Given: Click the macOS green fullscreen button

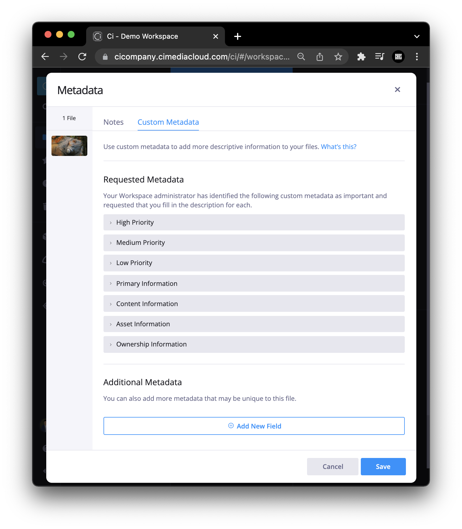Looking at the screenshot, I should coord(71,35).
